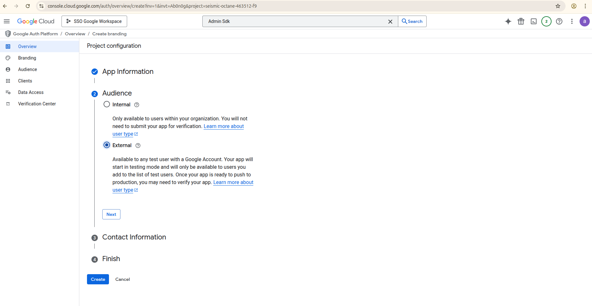This screenshot has width=592, height=306.
Task: Bookmark this page with the star icon
Action: tap(558, 6)
